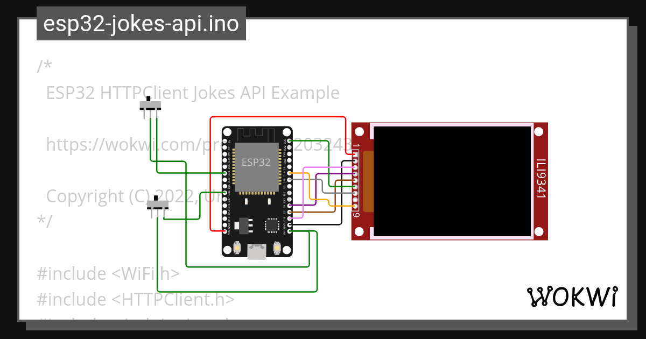
Task: Click the ILI9341 display's black screen
Action: pyautogui.click(x=452, y=181)
